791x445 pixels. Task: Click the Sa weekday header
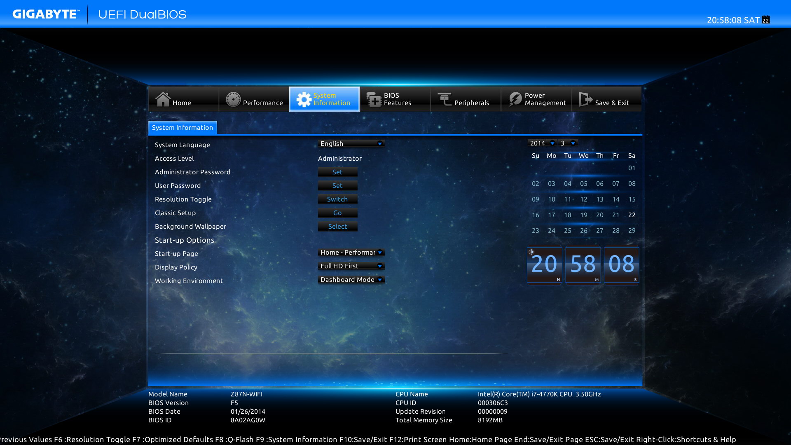[632, 155]
